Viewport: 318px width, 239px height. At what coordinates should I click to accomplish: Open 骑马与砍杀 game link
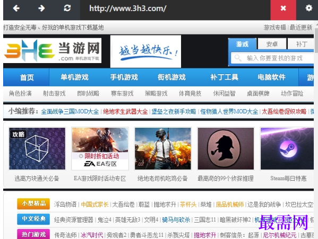pos(176,220)
